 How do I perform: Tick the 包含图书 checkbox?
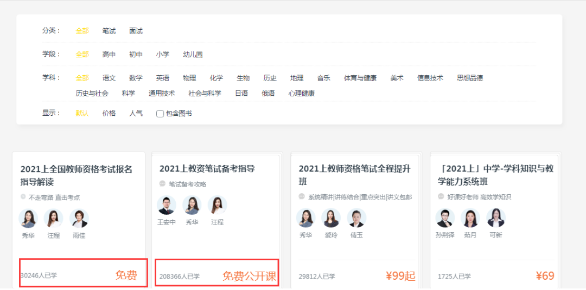click(x=160, y=114)
